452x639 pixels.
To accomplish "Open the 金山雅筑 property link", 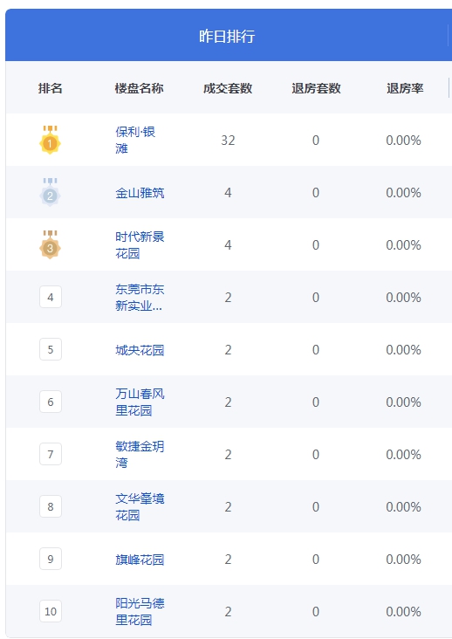I will click(x=140, y=193).
